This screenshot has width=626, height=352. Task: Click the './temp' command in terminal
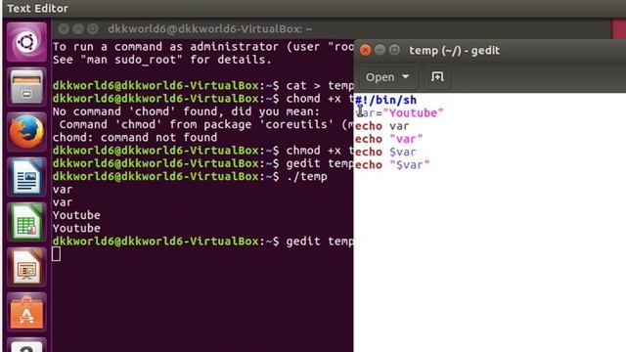pos(306,176)
